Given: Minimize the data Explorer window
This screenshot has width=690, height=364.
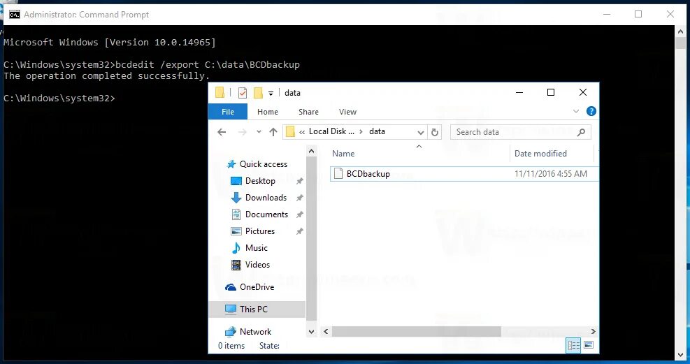Looking at the screenshot, I should tap(519, 92).
